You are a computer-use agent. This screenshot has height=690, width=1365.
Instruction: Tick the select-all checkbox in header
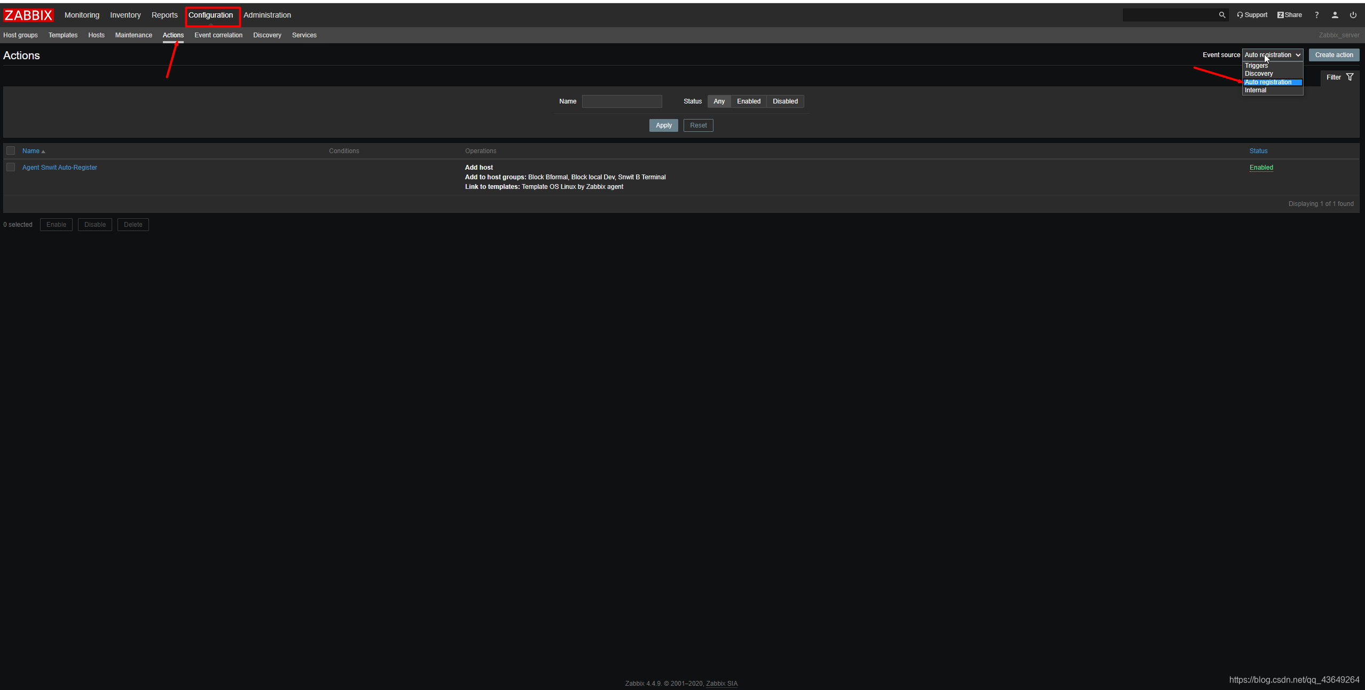click(x=11, y=150)
